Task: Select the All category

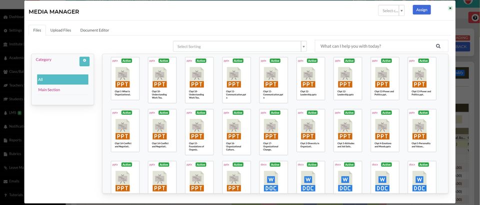Action: [x=63, y=79]
